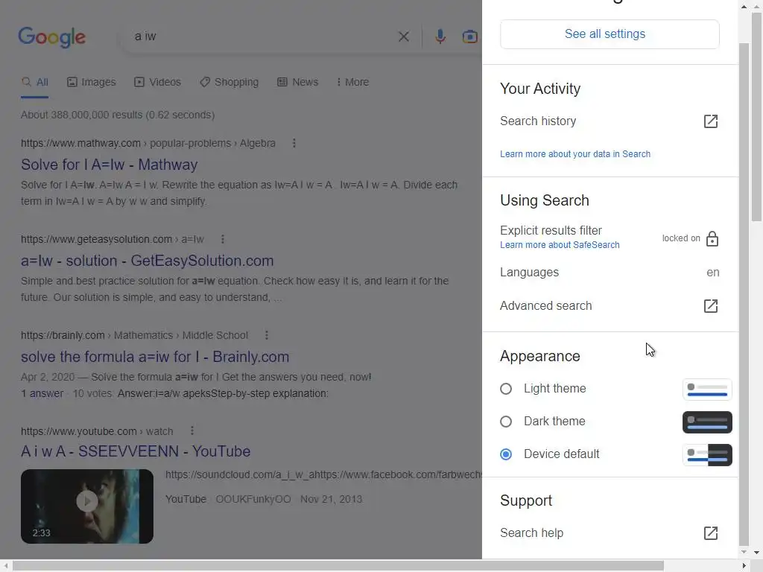Open the Search history external link icon

(x=710, y=121)
